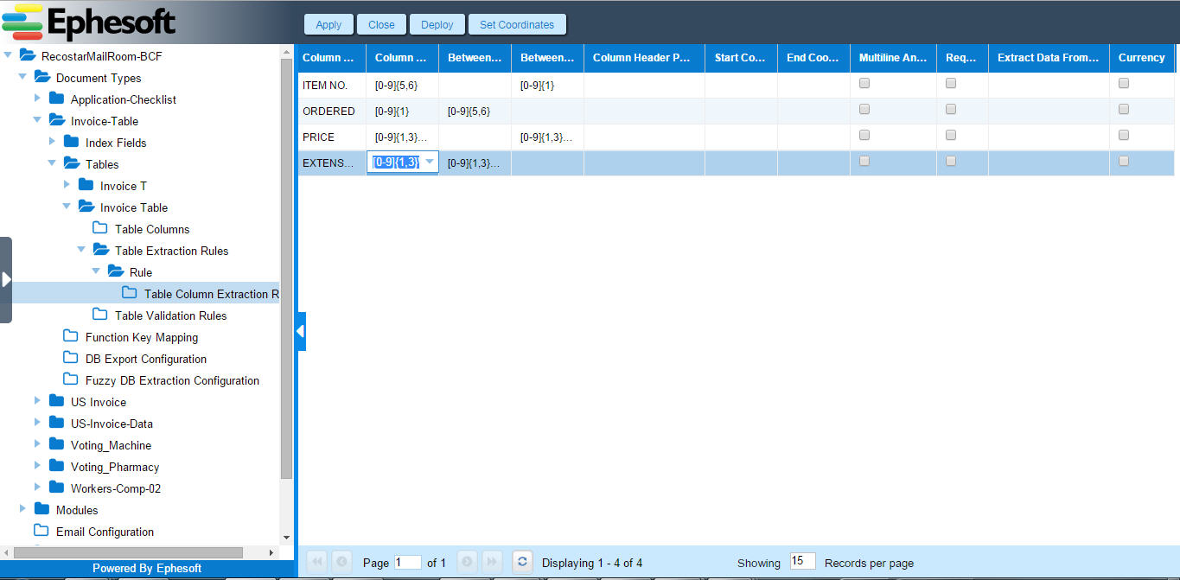Expand the Workers-Comp-02 tree node
The height and width of the screenshot is (580, 1180).
click(37, 488)
